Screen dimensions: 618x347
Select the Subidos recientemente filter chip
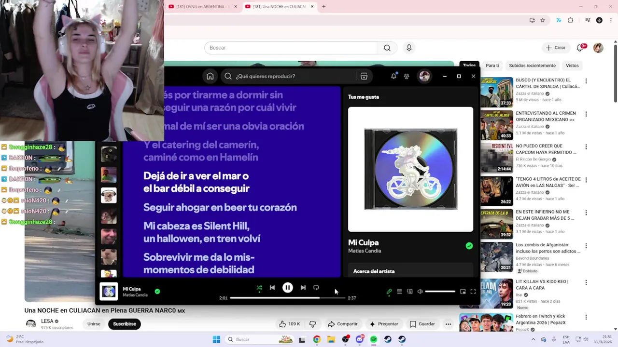532,66
